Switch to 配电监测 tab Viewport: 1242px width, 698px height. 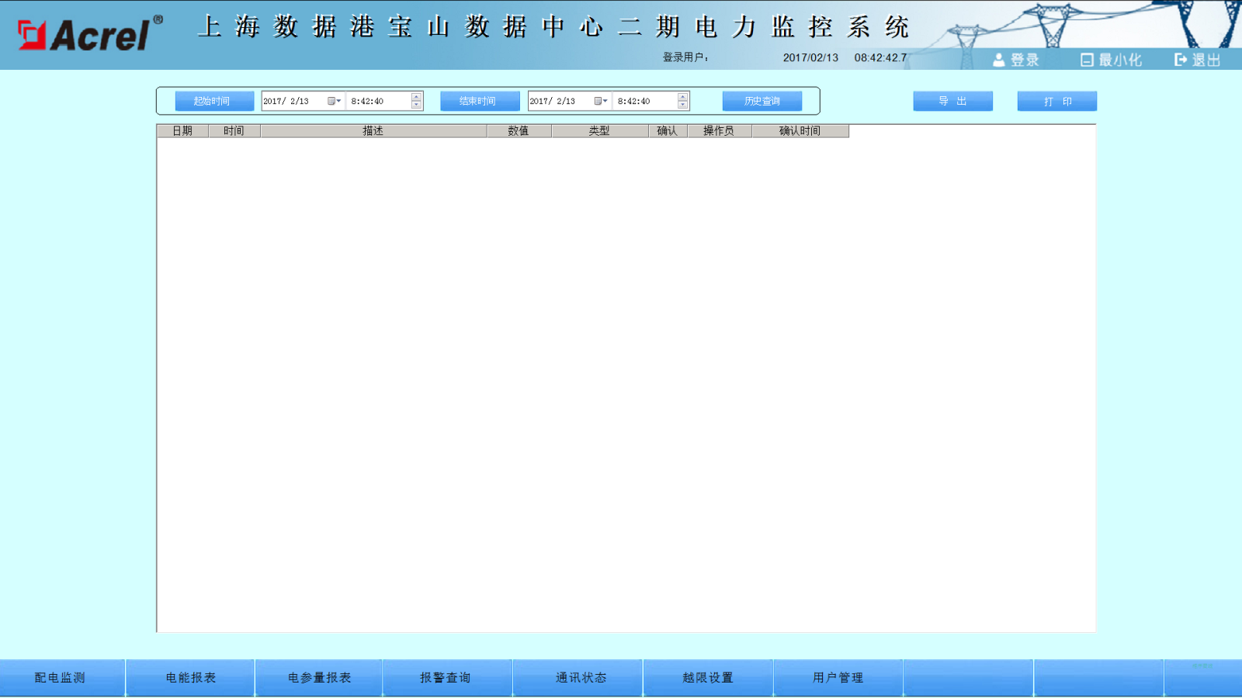61,677
